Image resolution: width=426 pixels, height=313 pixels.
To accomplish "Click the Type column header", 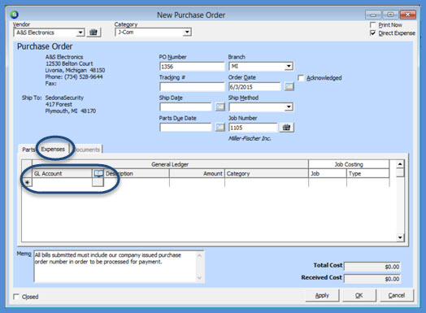I will [367, 173].
